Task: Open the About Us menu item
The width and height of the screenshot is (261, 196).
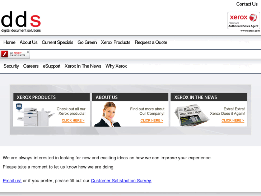Action: (29, 42)
